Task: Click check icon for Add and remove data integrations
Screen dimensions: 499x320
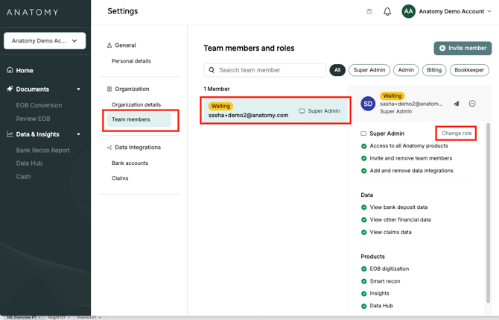Action: pyautogui.click(x=363, y=171)
